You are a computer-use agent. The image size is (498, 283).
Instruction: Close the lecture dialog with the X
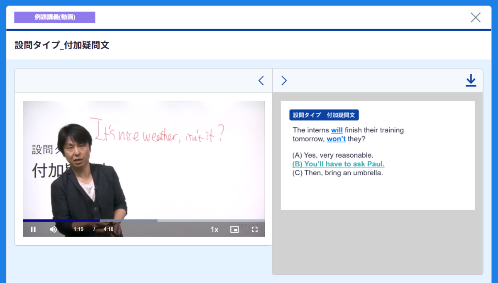pos(475,17)
